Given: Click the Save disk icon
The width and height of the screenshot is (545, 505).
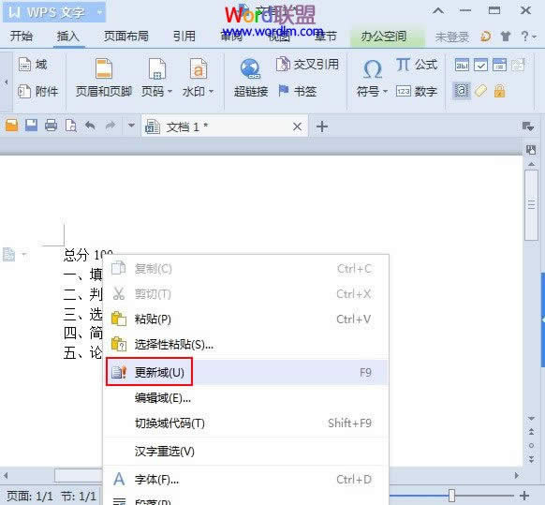Looking at the screenshot, I should click(x=31, y=126).
